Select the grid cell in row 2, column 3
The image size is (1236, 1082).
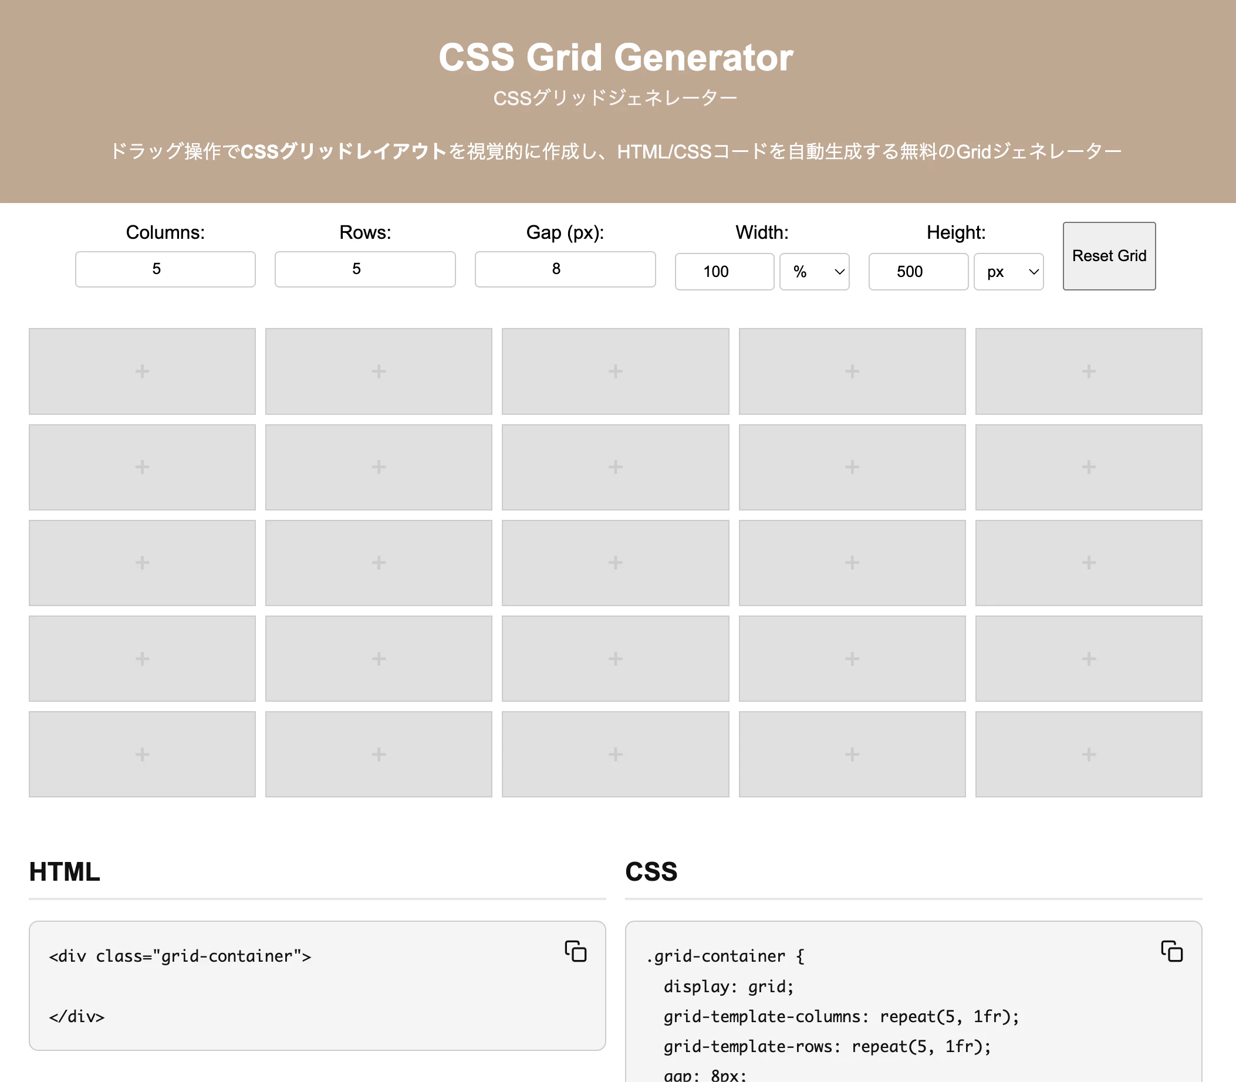tap(615, 467)
